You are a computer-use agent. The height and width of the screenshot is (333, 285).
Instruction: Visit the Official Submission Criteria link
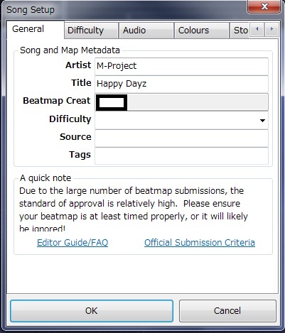[x=200, y=243]
